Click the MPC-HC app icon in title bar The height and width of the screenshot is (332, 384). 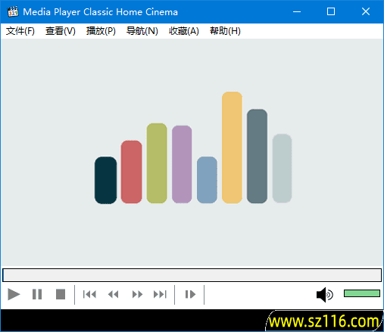coord(13,11)
